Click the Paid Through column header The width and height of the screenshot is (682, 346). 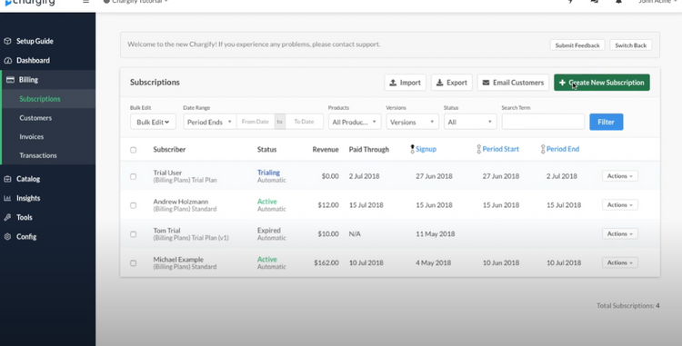(x=369, y=149)
